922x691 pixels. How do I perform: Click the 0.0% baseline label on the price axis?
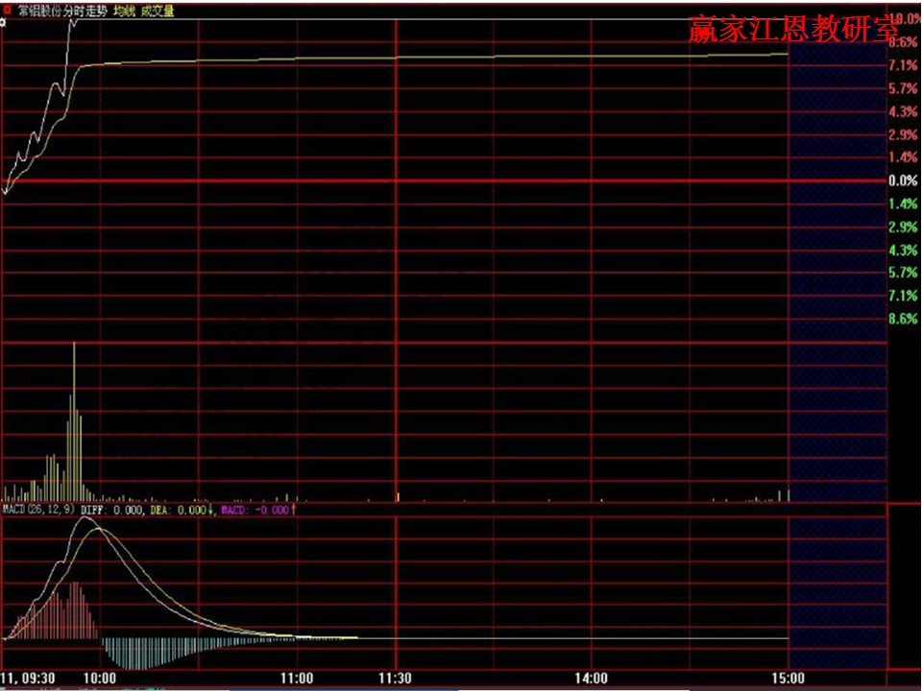903,180
